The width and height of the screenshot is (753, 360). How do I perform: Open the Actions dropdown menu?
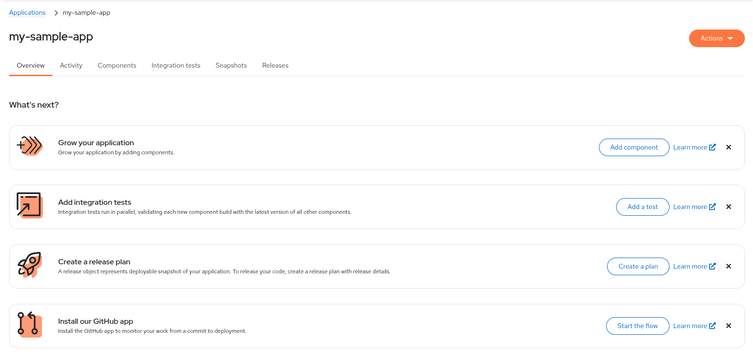click(717, 38)
